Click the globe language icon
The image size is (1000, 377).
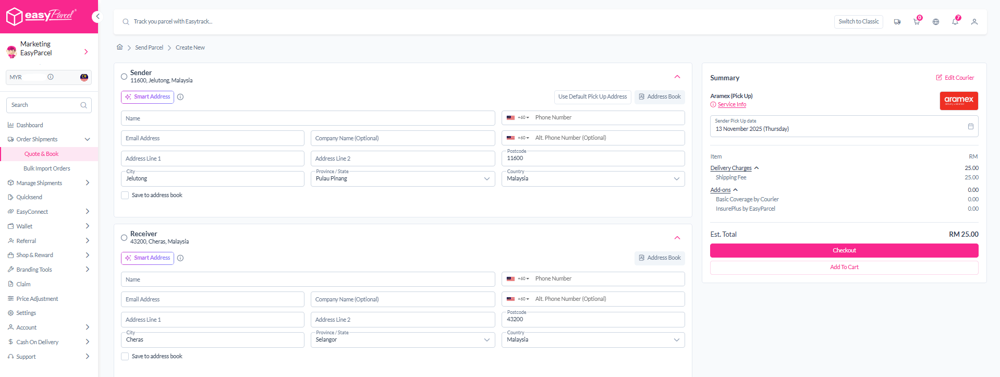(936, 22)
